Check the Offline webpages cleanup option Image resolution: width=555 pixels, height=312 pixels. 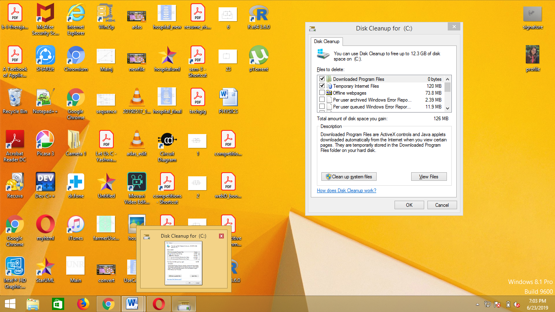[322, 93]
